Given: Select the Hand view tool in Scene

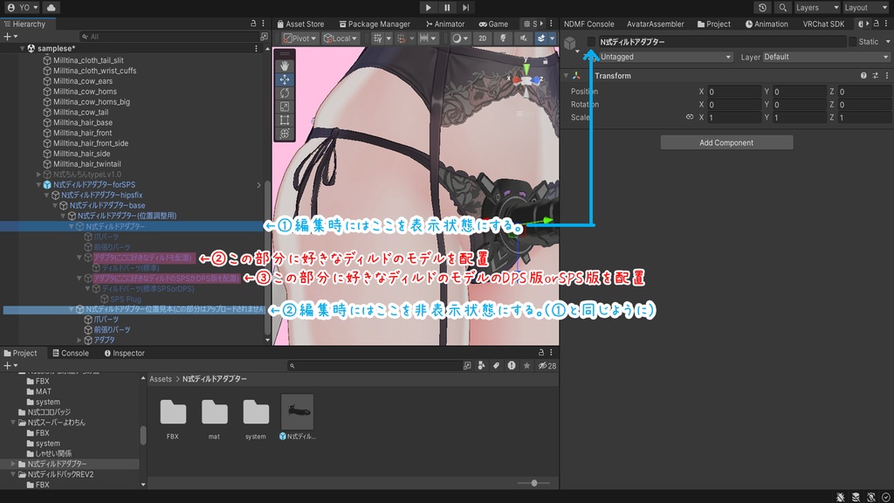Looking at the screenshot, I should tap(285, 66).
